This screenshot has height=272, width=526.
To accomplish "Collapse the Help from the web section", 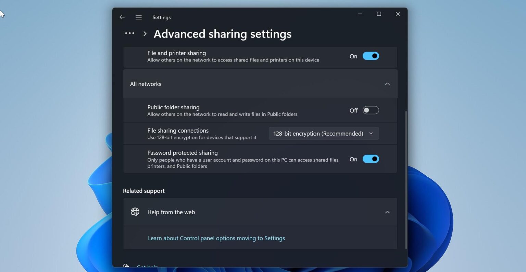I will click(x=387, y=212).
